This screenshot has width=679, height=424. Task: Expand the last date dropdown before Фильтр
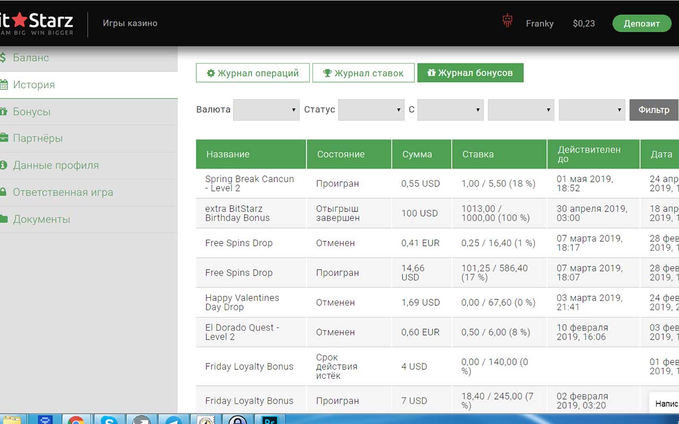[x=592, y=110]
